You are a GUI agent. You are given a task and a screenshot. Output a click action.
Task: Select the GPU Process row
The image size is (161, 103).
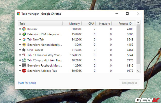pos(77,50)
